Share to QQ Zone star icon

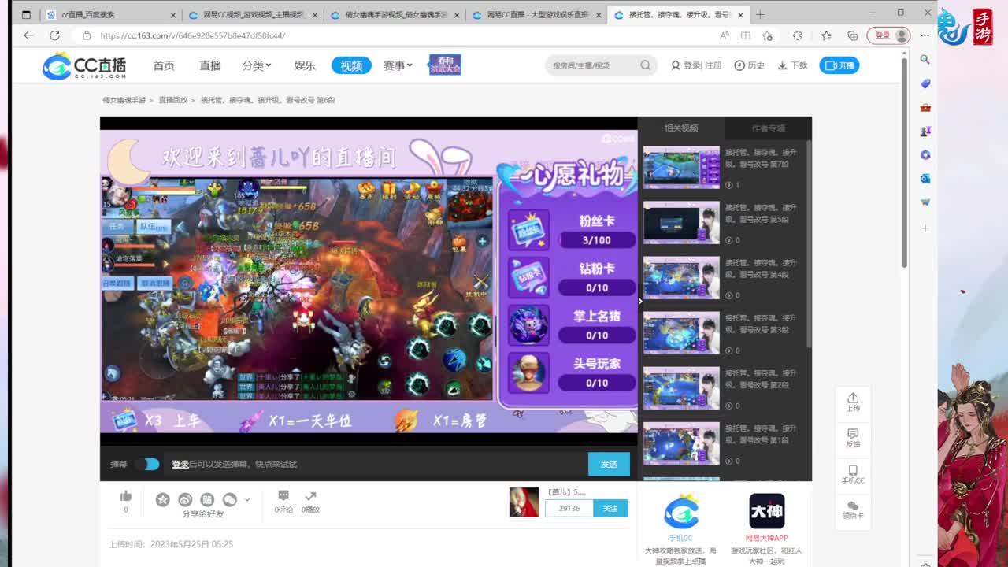pyautogui.click(x=162, y=499)
